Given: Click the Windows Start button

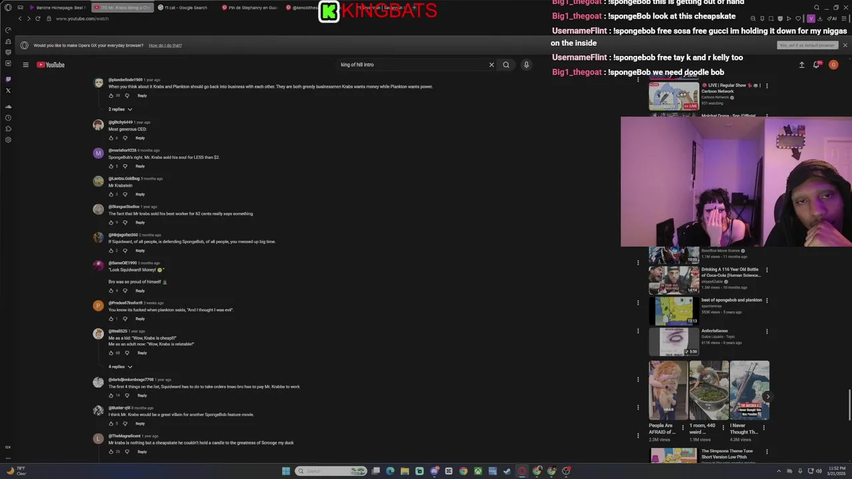Looking at the screenshot, I should pyautogui.click(x=286, y=471).
